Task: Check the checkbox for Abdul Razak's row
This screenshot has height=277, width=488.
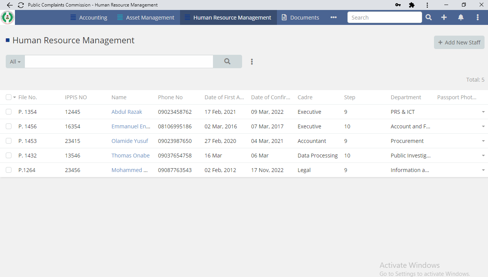Action: [8, 111]
